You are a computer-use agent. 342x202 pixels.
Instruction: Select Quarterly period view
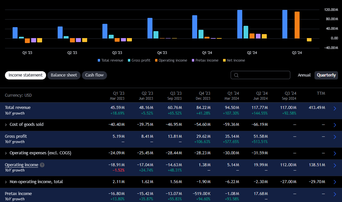point(326,75)
